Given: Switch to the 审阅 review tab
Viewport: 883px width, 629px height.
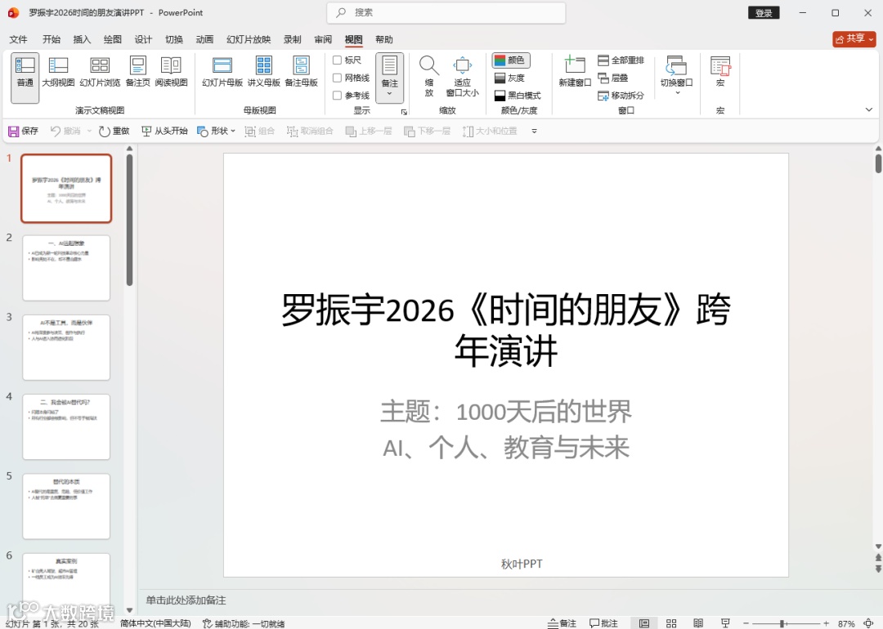Looking at the screenshot, I should pos(323,39).
